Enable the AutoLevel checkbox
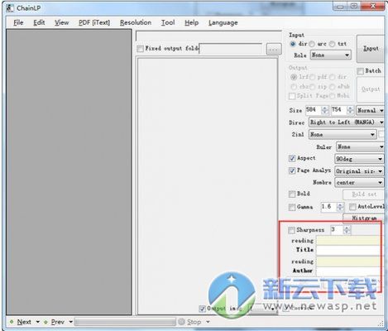The image size is (388, 331). [x=352, y=207]
